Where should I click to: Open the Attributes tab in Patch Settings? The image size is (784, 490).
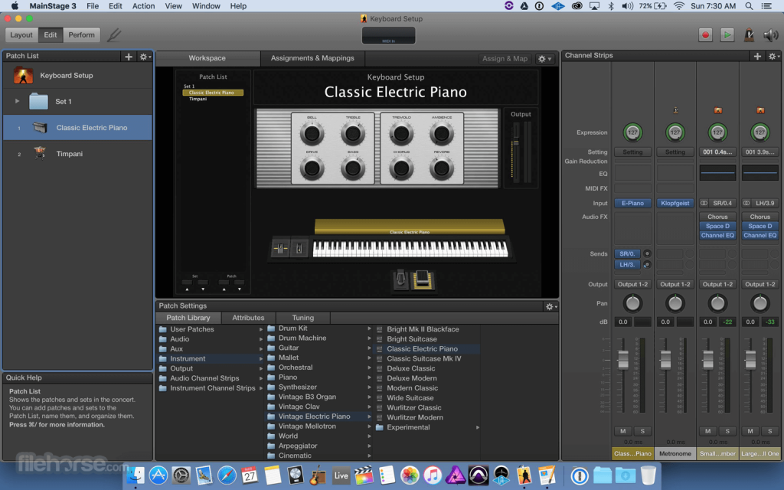click(248, 318)
